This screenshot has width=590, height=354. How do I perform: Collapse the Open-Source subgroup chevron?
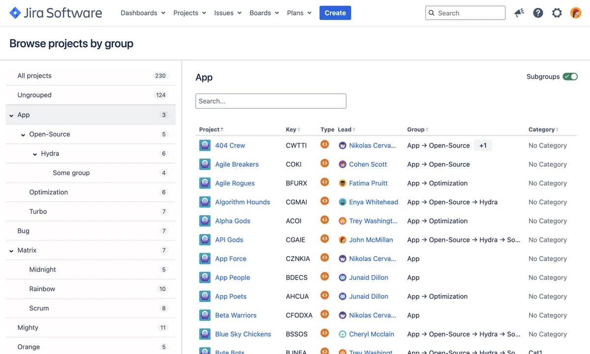tap(23, 135)
